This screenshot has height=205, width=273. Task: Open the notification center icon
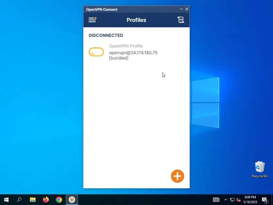(x=264, y=200)
